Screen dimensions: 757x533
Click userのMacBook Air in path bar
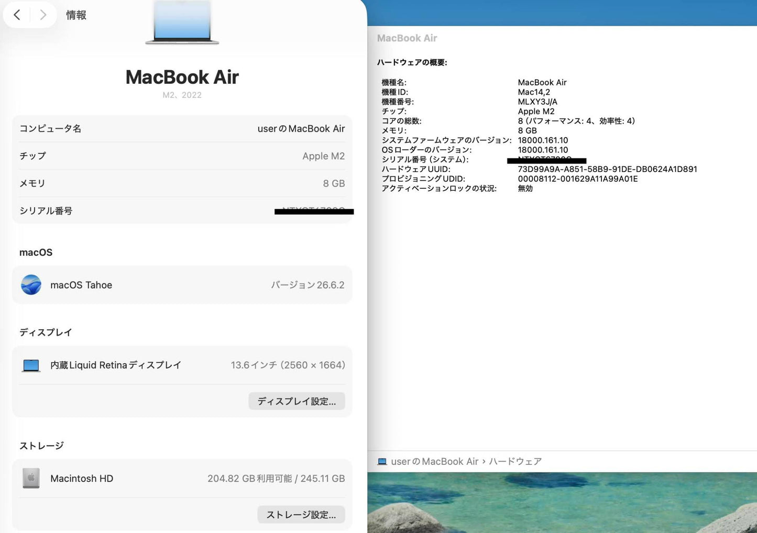click(435, 462)
